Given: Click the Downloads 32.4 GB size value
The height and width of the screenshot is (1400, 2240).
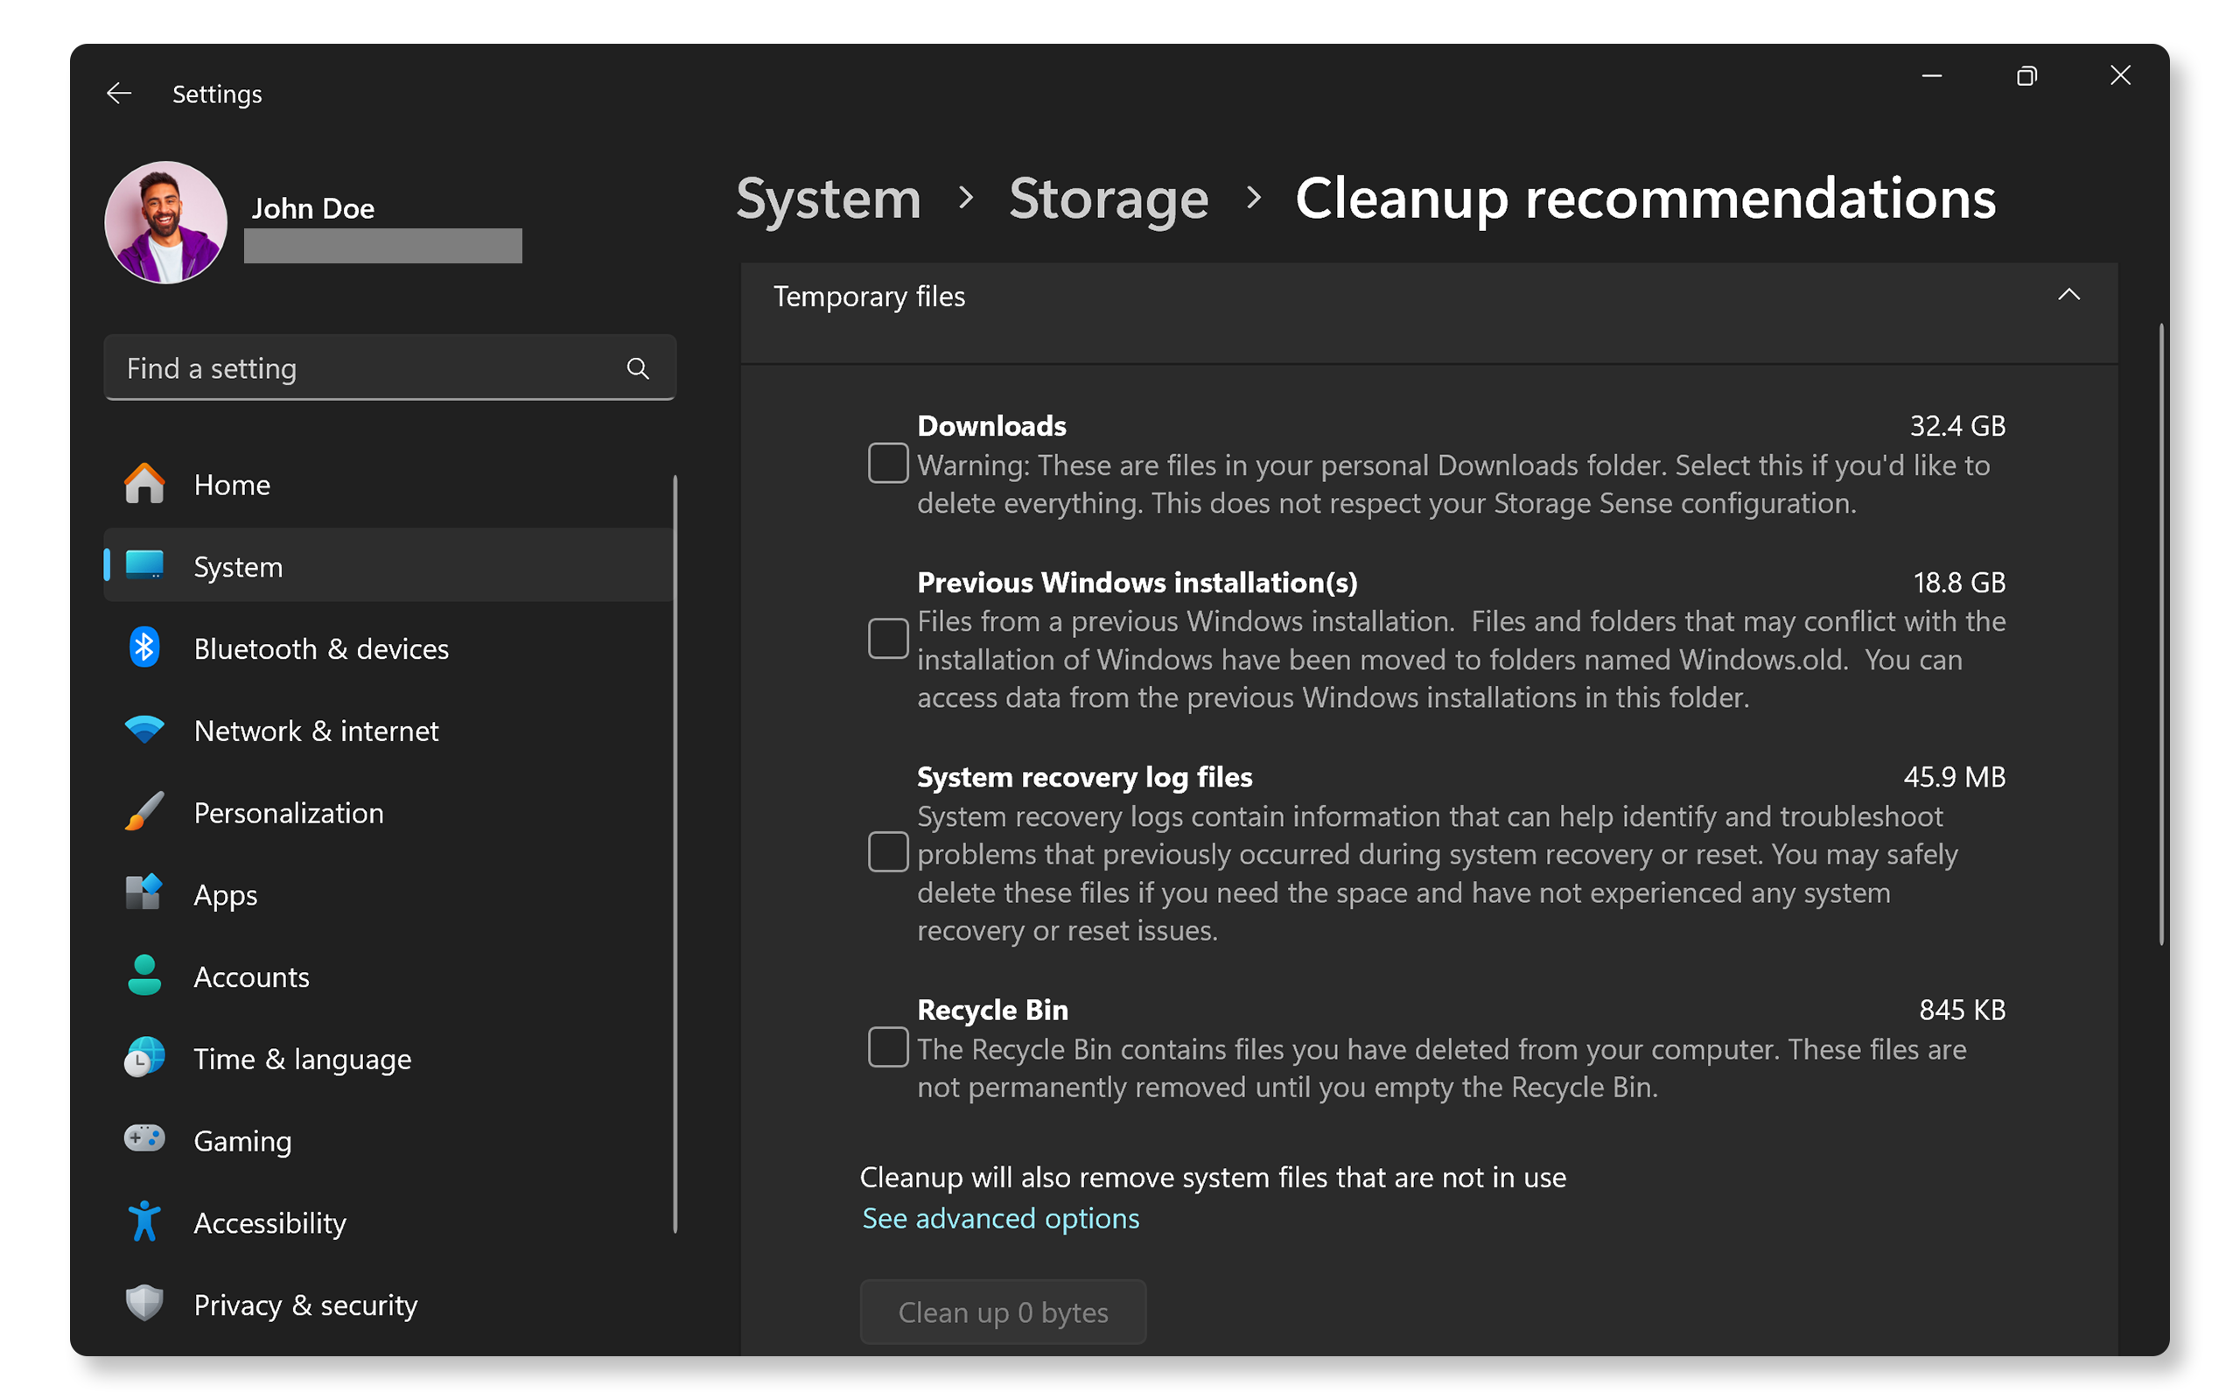Looking at the screenshot, I should pyautogui.click(x=1957, y=425).
